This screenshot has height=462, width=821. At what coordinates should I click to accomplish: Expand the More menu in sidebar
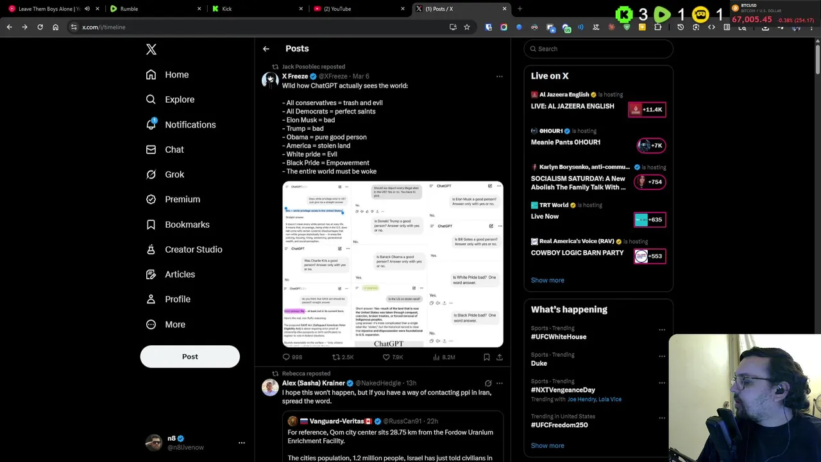(x=165, y=324)
